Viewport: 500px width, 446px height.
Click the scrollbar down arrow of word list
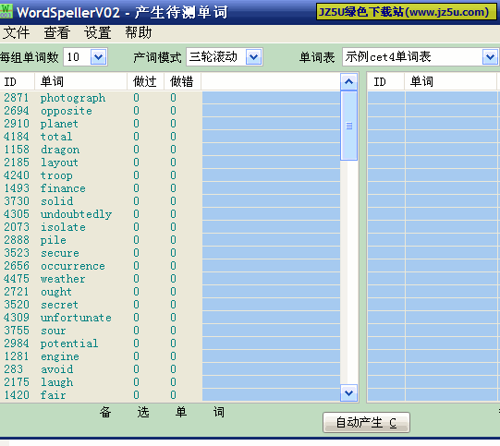[348, 393]
